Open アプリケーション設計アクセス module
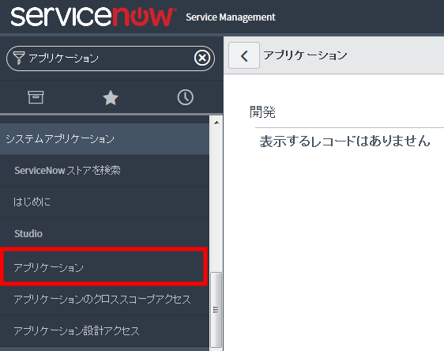The image size is (444, 351). tap(105, 331)
